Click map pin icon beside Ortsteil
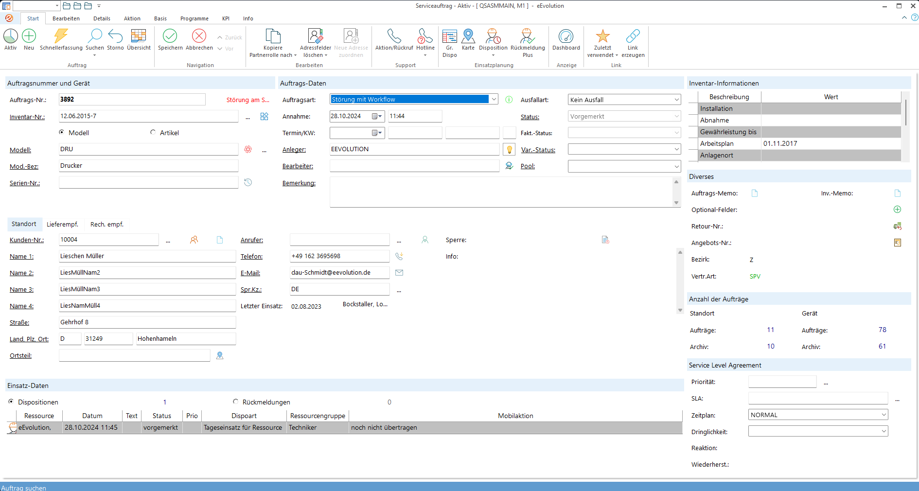 coord(220,355)
